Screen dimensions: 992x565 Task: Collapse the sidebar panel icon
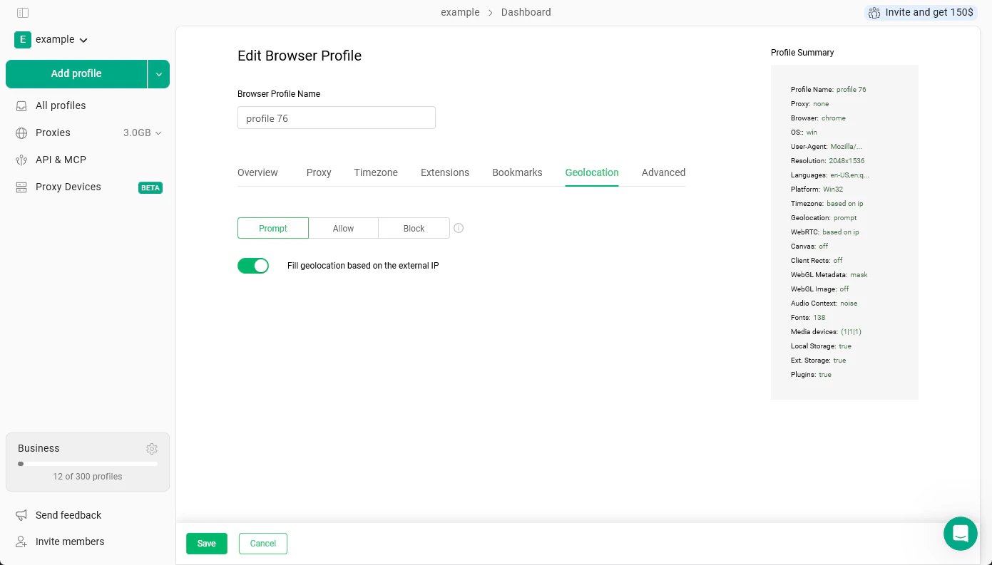[x=22, y=13]
